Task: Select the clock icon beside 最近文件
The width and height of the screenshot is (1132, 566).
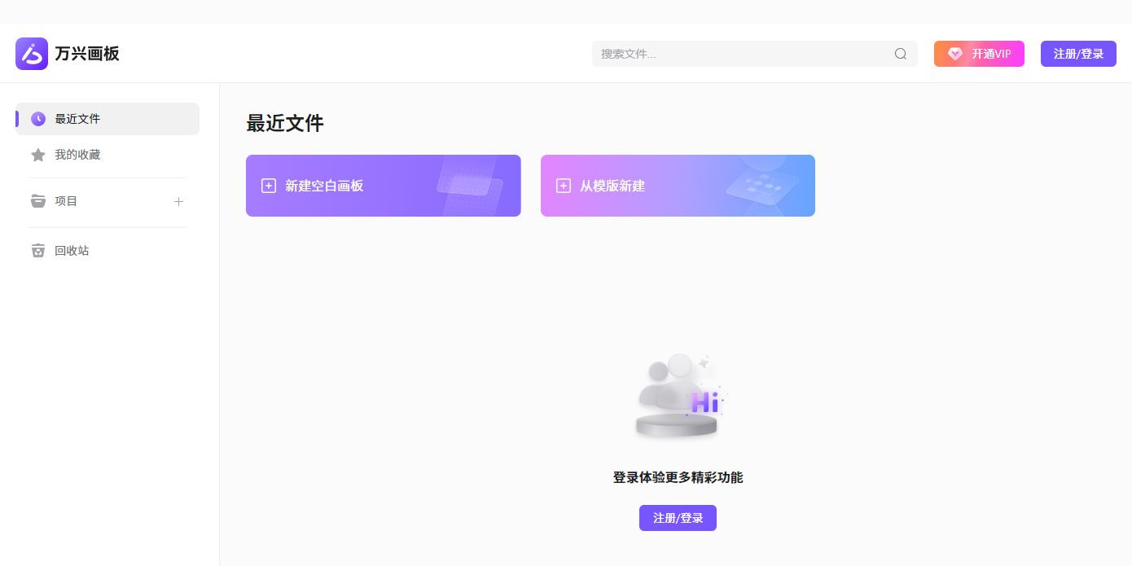Action: (x=38, y=118)
